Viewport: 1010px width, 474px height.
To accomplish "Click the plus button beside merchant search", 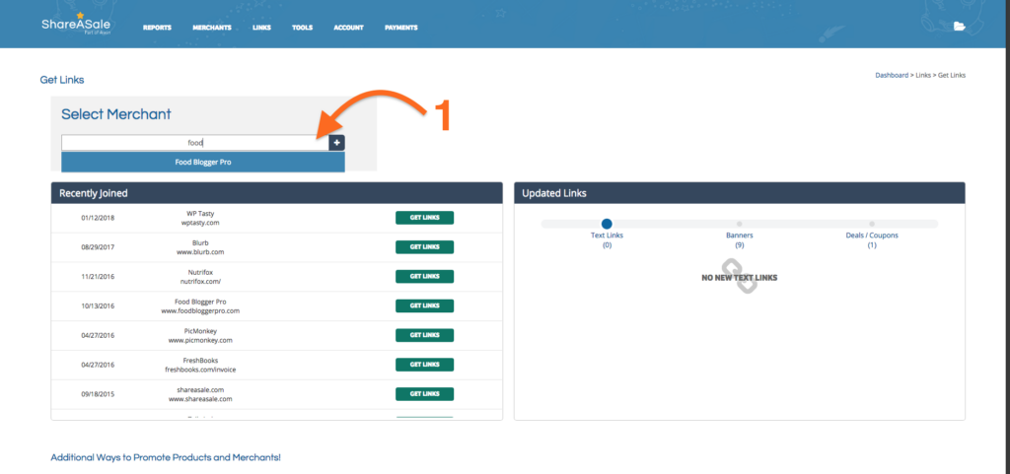I will pyautogui.click(x=337, y=143).
